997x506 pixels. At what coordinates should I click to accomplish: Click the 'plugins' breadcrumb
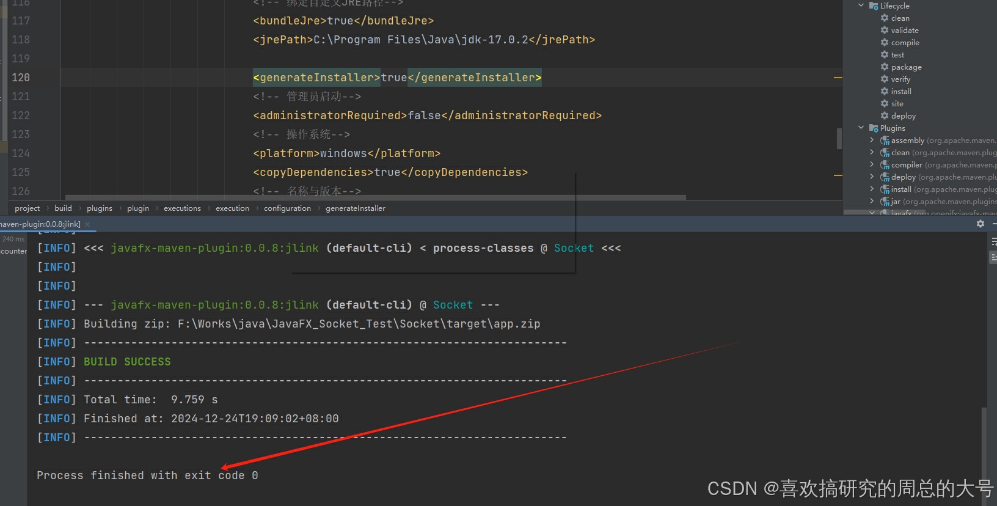pyautogui.click(x=100, y=208)
